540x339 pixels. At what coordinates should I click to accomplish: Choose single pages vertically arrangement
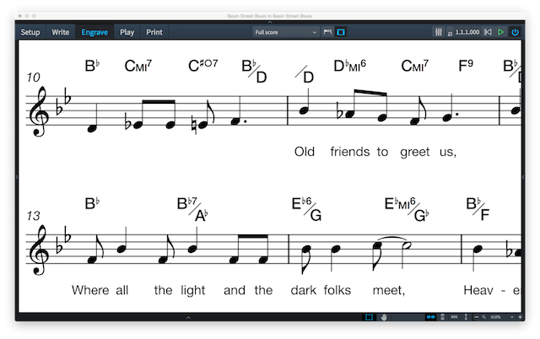pos(466,317)
